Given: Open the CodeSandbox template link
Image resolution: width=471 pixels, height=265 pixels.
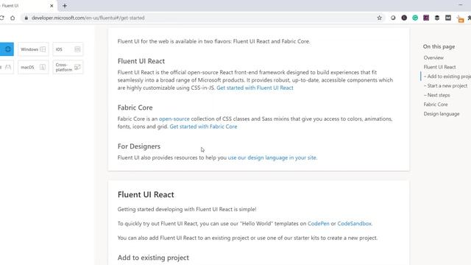Looking at the screenshot, I should 355,224.
